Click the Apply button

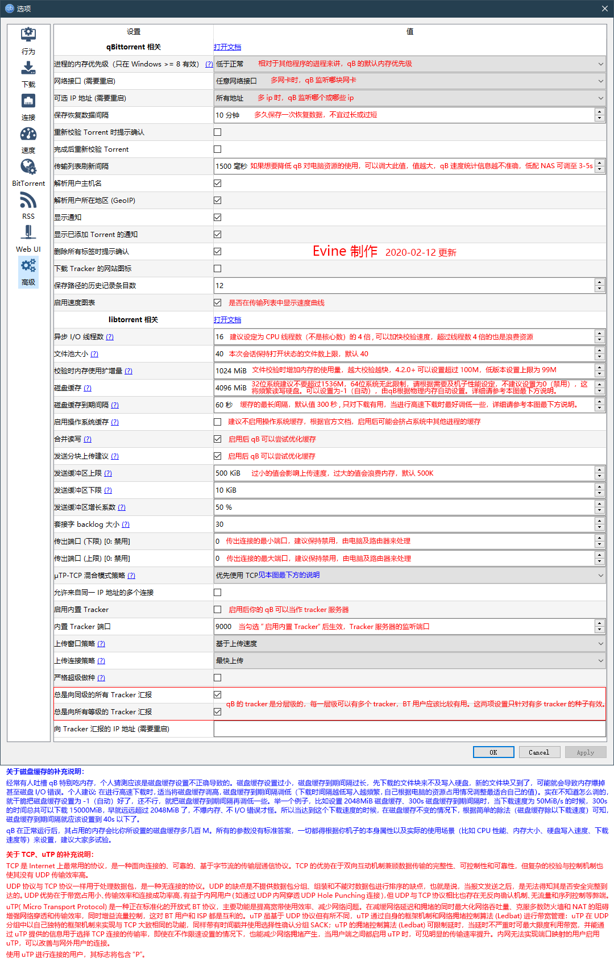pyautogui.click(x=586, y=752)
